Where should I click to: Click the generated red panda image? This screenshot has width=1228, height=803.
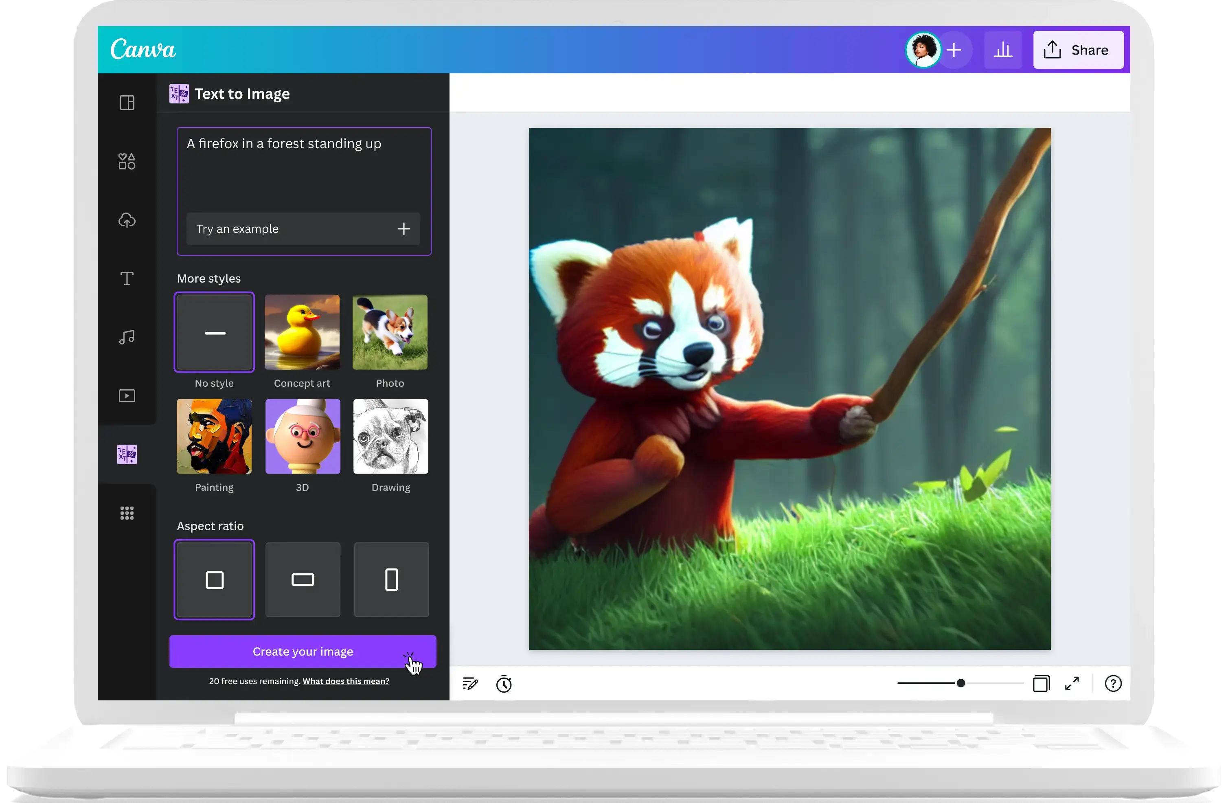(789, 388)
